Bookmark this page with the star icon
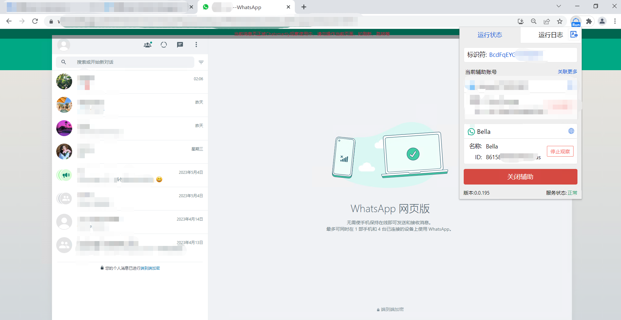The height and width of the screenshot is (320, 621). [560, 21]
